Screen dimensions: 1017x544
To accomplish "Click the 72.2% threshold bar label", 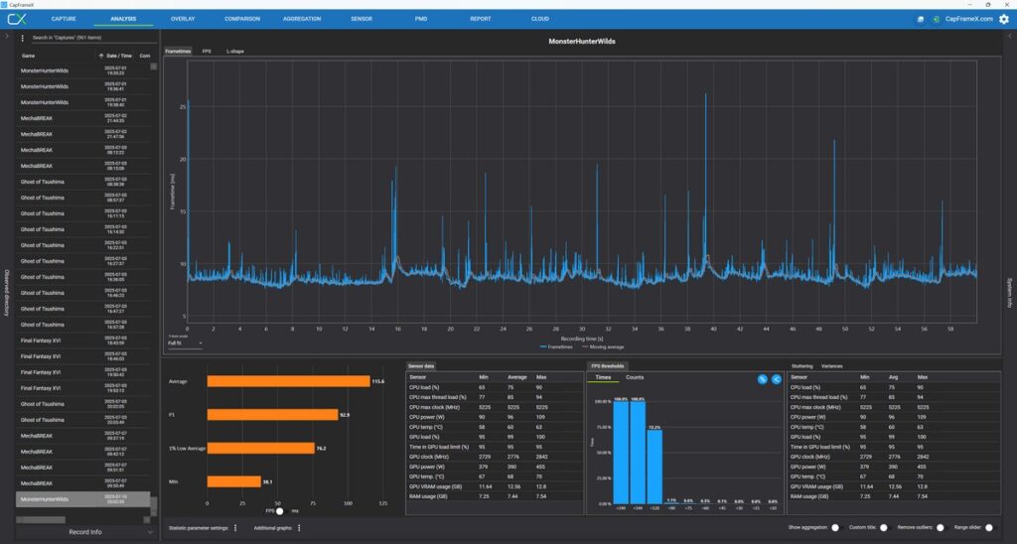I will tap(654, 427).
